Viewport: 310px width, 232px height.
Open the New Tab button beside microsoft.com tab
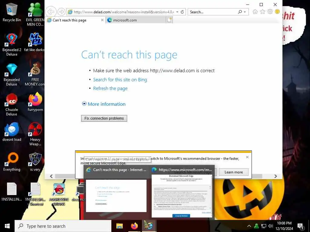[170, 20]
